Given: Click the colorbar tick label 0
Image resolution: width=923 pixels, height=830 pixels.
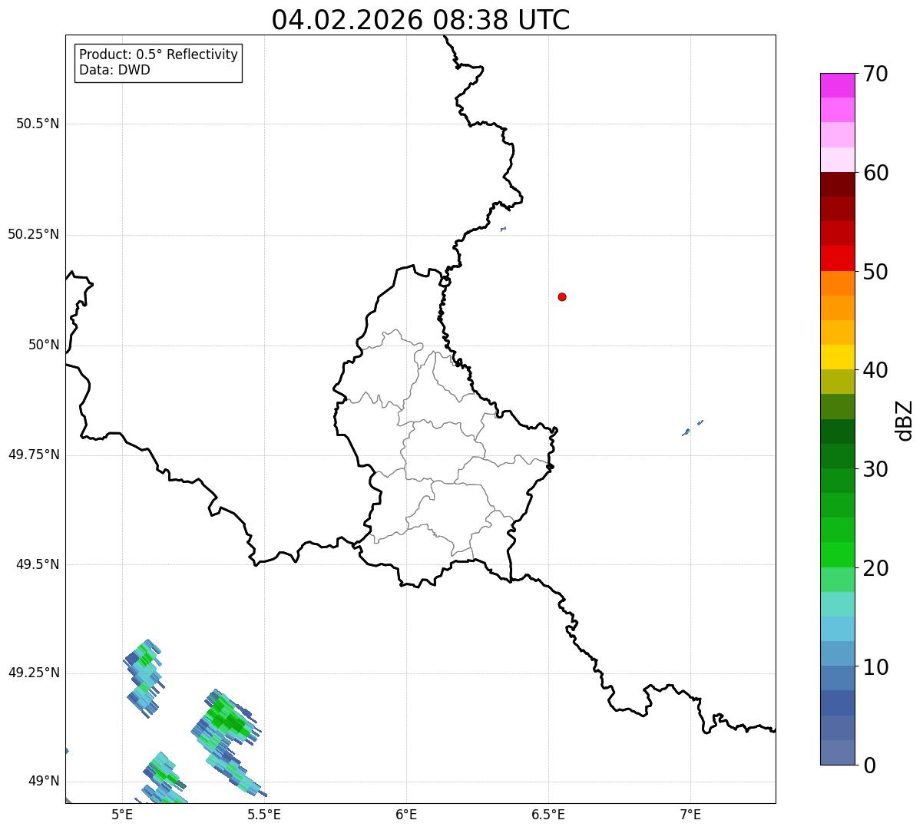Looking at the screenshot, I should point(869,766).
